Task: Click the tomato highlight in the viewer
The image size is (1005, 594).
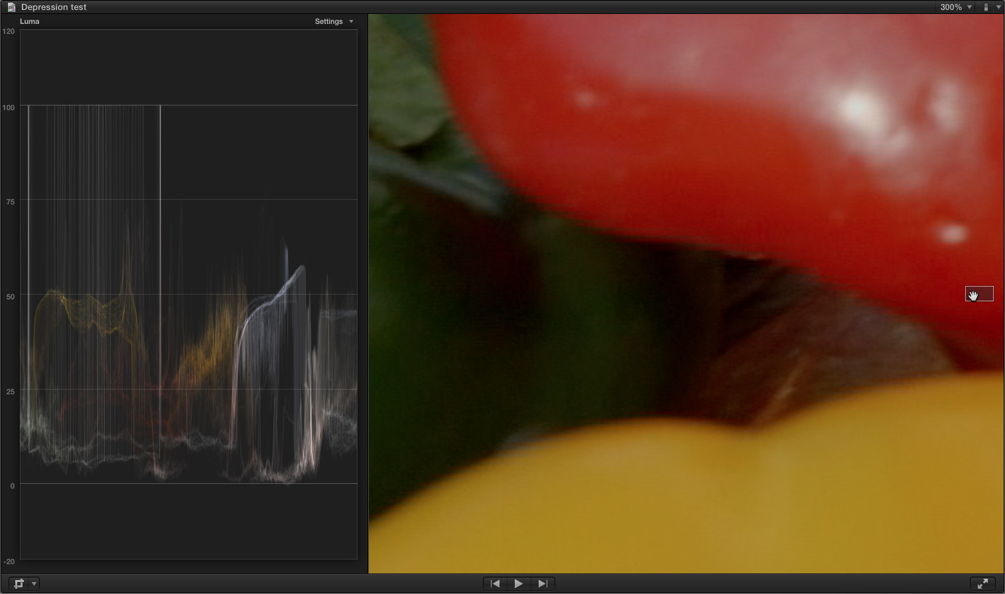Action: tap(859, 108)
